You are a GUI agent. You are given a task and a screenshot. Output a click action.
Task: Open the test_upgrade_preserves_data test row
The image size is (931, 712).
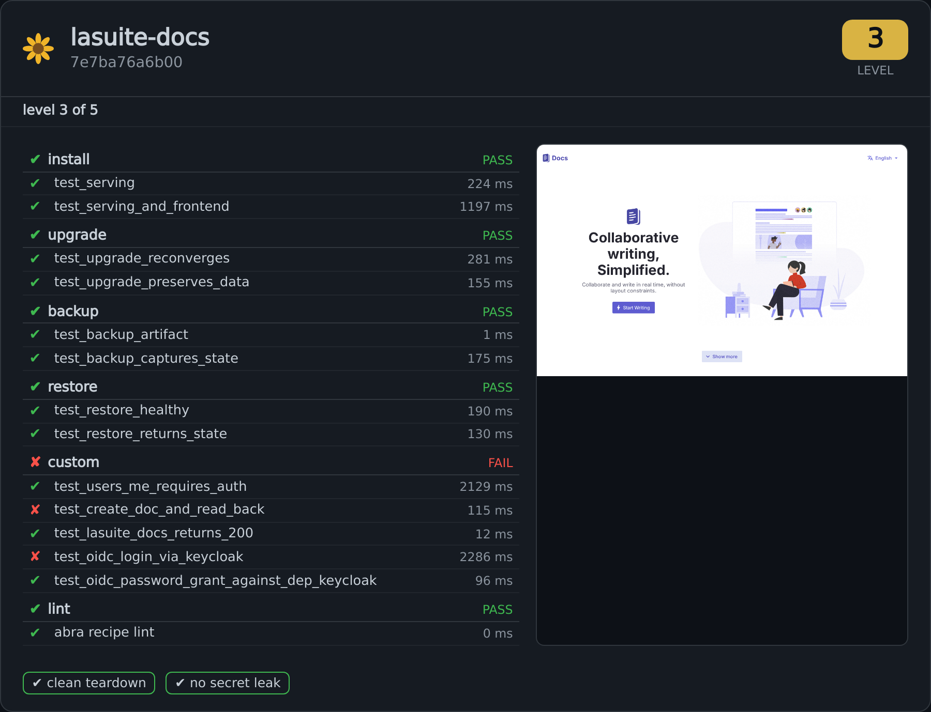pos(271,283)
